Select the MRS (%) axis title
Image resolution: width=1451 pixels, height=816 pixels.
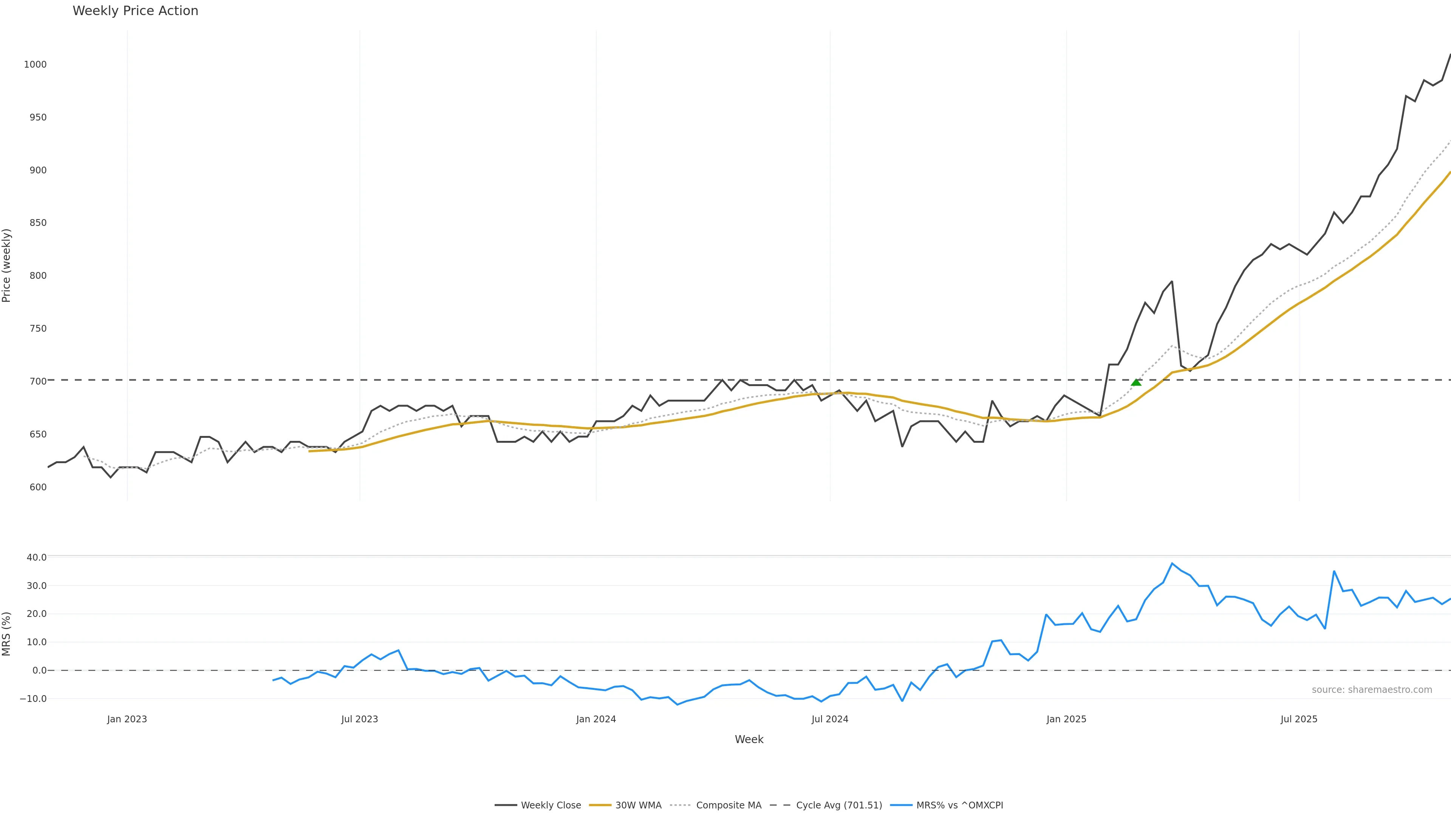[7, 634]
